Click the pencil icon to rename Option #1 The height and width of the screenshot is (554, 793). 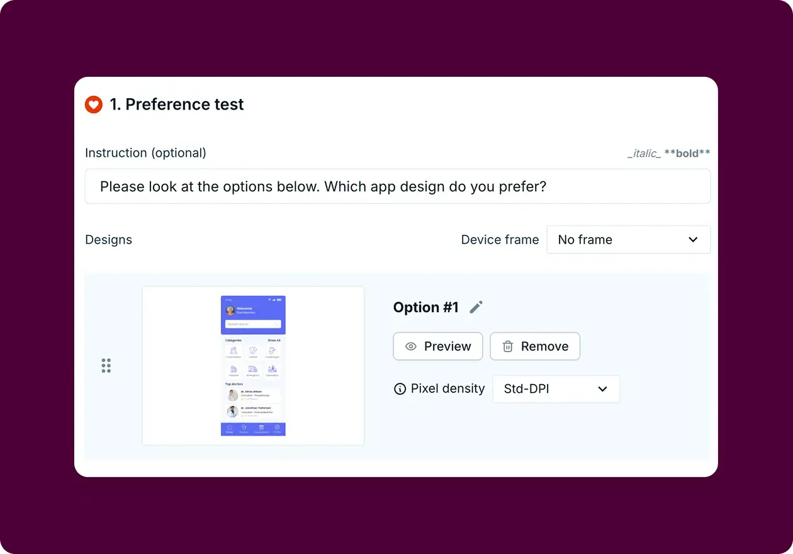point(476,307)
